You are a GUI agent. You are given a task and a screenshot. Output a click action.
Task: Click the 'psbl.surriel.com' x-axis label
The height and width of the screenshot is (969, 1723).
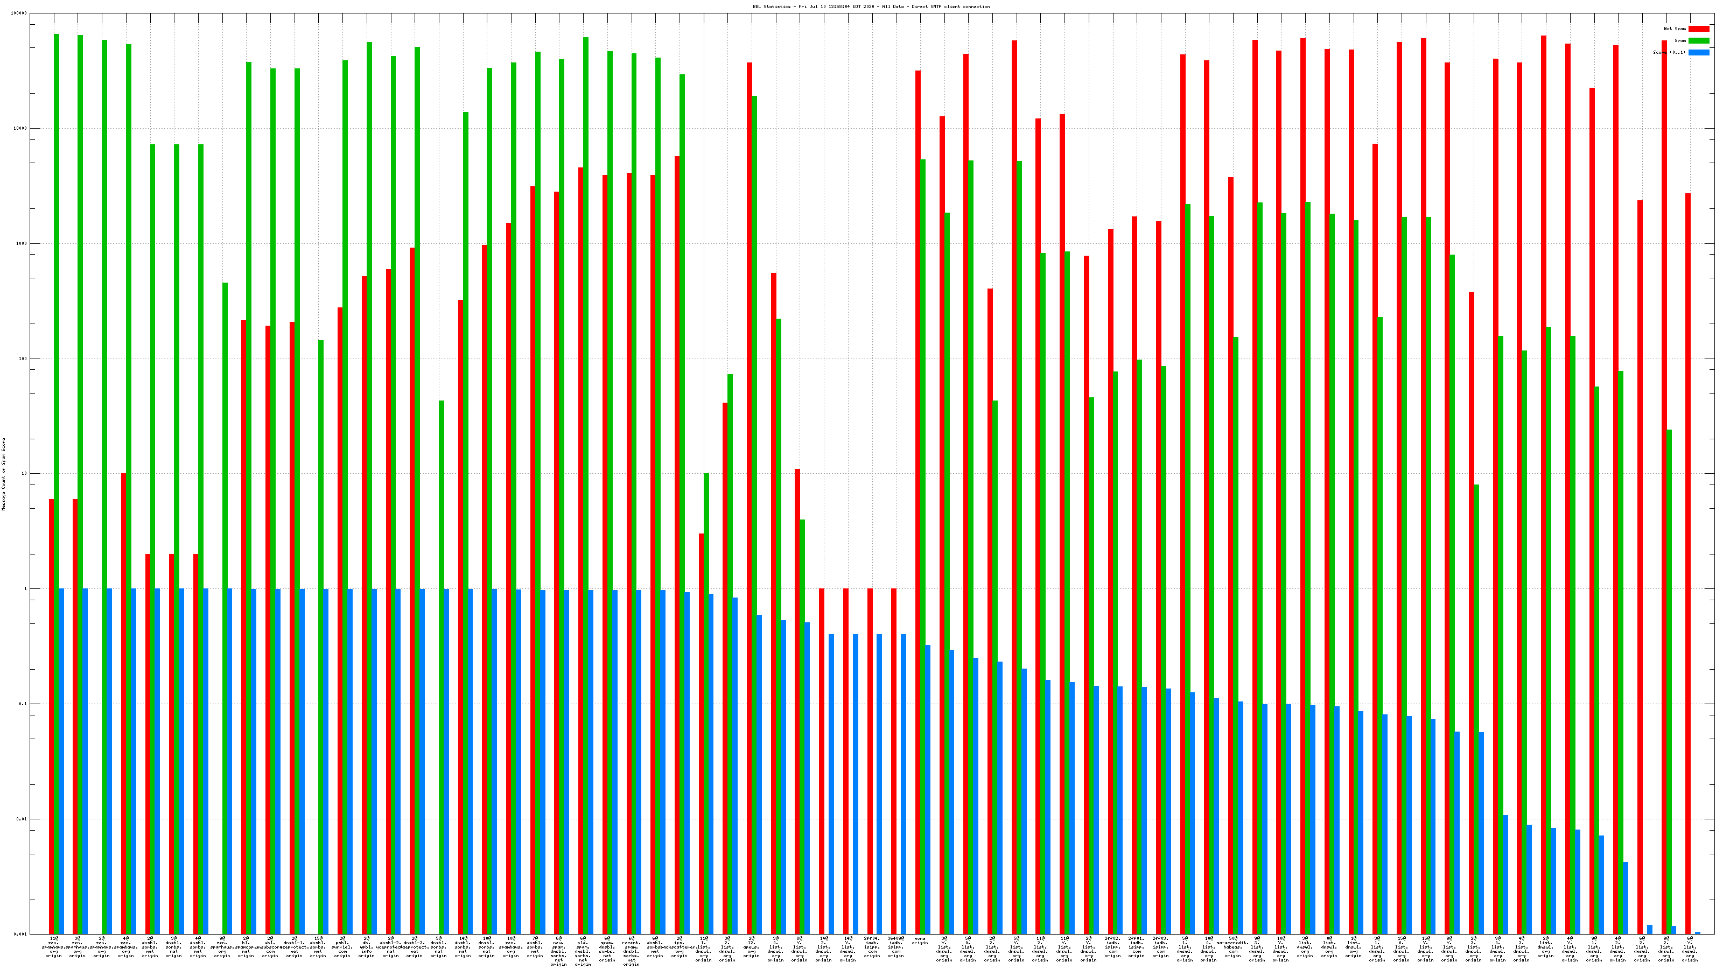[x=342, y=947]
